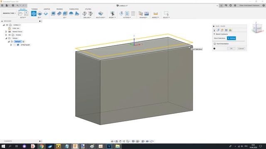This screenshot has height=149, width=266.
Task: Collapse the Stock Contours section
Action: 214,34
